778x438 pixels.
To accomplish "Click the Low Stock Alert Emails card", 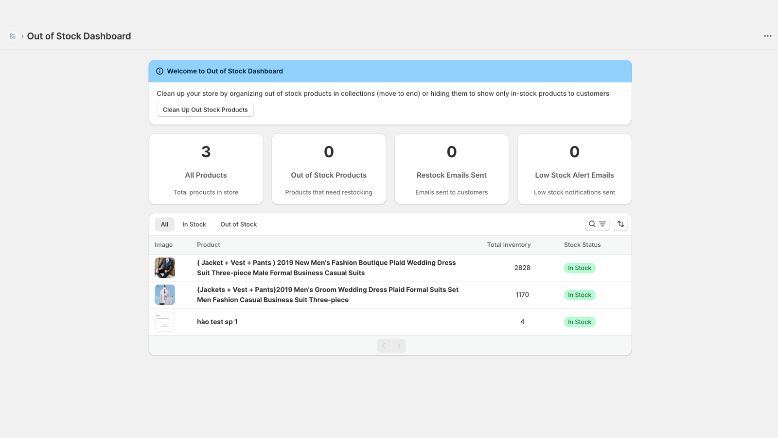I will tap(574, 169).
